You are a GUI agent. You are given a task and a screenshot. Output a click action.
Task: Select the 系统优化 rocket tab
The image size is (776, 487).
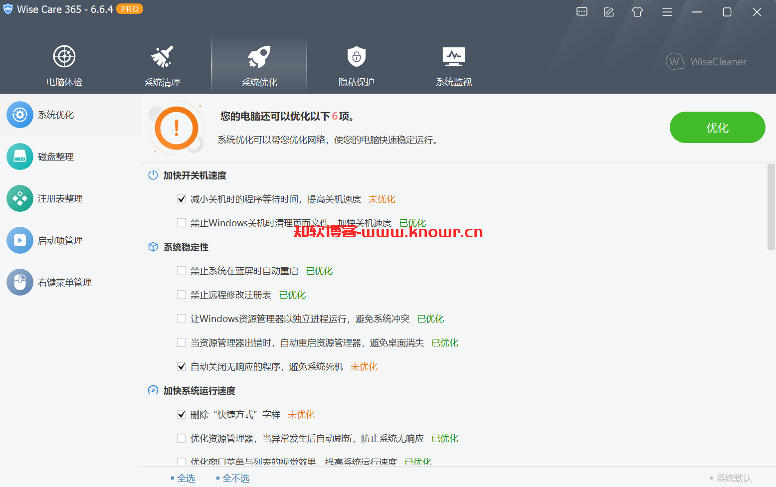(259, 65)
